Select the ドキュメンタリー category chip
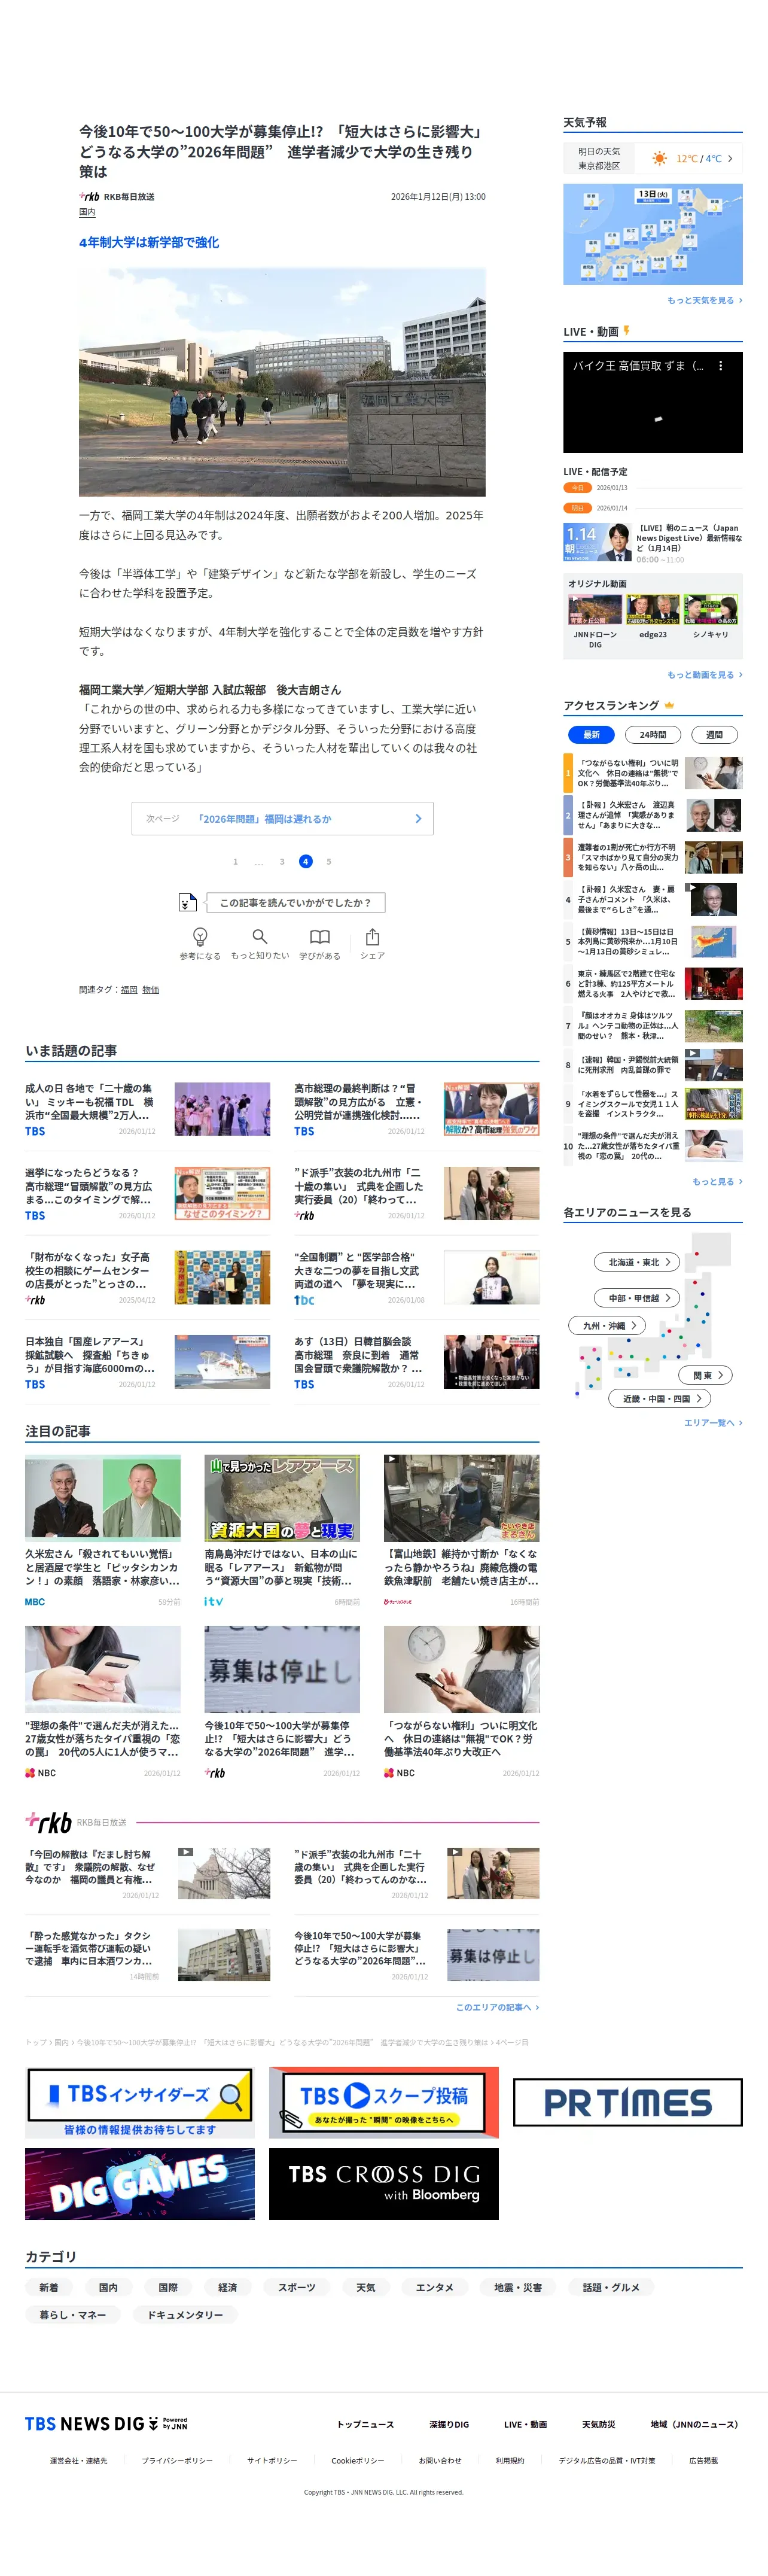Viewport: 768px width, 2576px height. click(185, 2315)
